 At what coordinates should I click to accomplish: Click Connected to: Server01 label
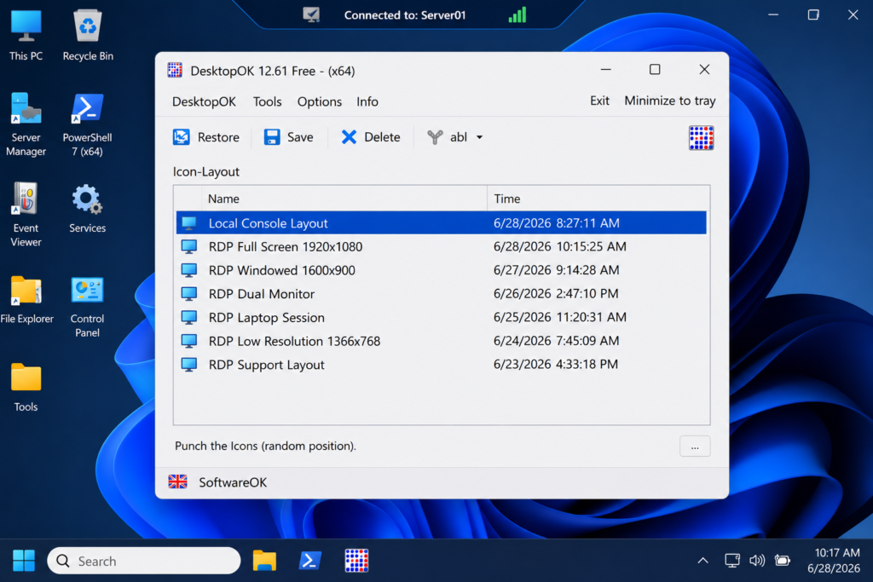tap(405, 15)
